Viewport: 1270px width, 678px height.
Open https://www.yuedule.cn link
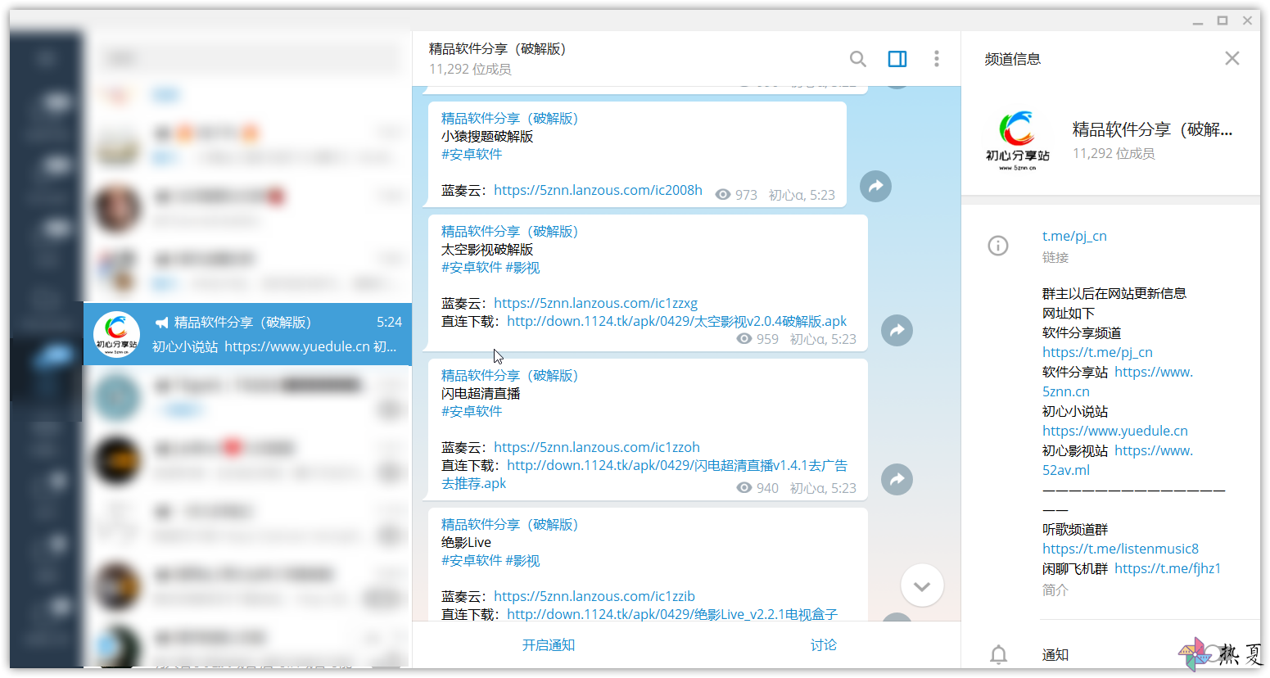click(x=1115, y=431)
